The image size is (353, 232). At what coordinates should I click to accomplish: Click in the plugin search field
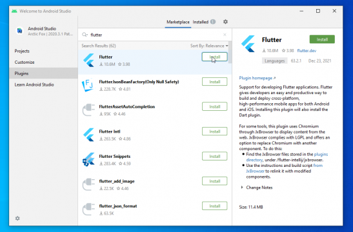pos(156,35)
